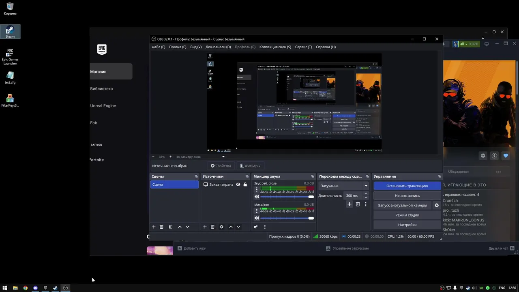Viewport: 519px width, 292px height.
Task: Adjust Микр/доп volume slider
Action: (x=287, y=218)
